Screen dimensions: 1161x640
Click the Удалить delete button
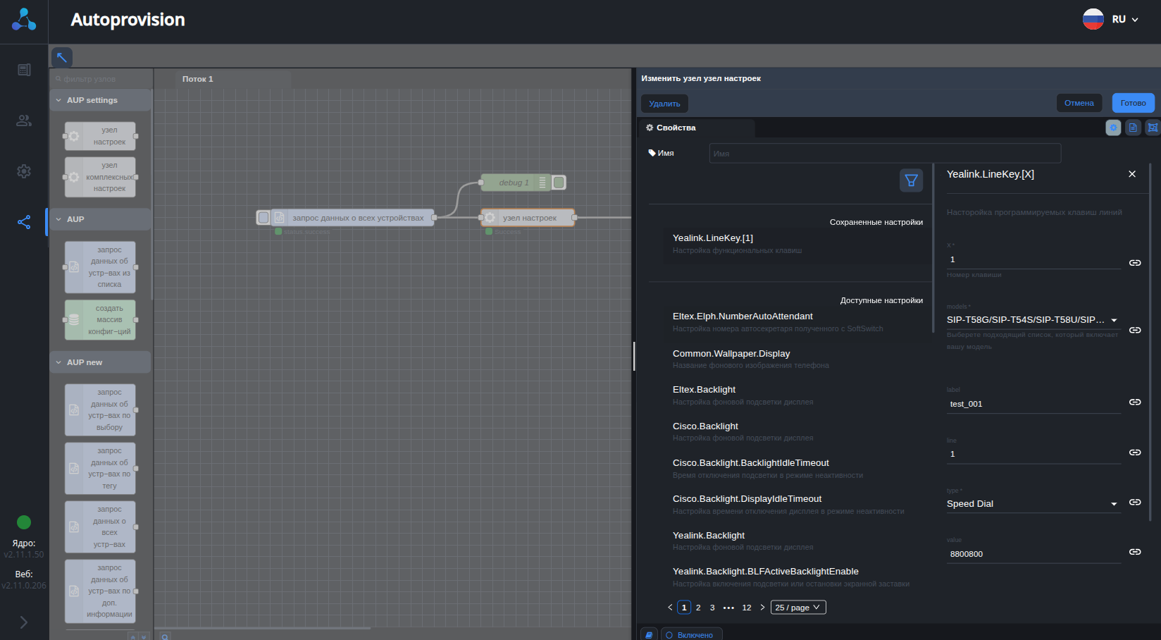664,104
